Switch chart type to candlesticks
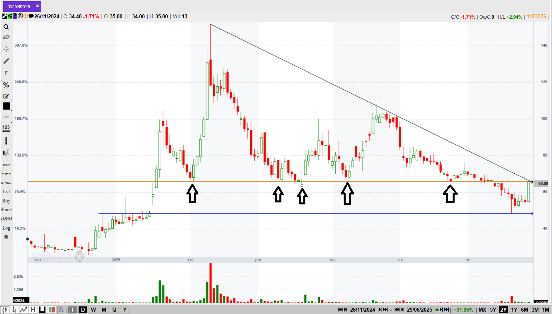This screenshot has width=552, height=314. coord(5,310)
